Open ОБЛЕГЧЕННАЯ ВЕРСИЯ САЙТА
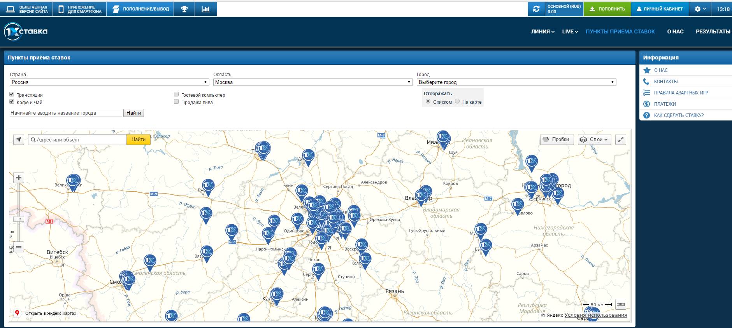 (27, 9)
